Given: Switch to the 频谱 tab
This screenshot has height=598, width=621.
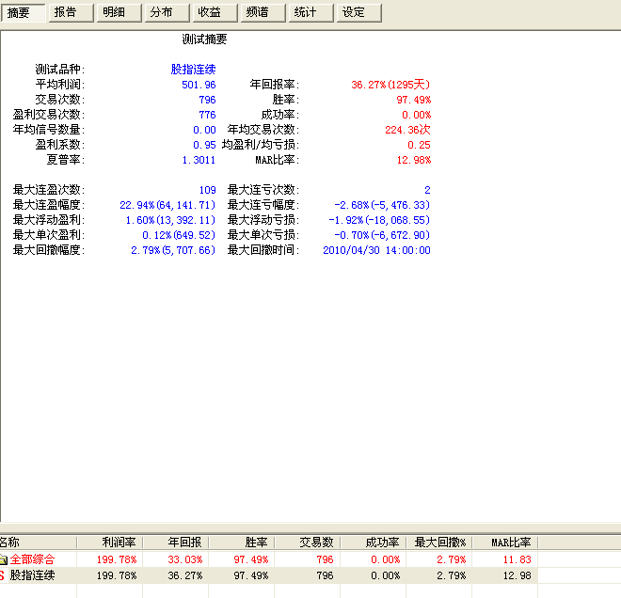Looking at the screenshot, I should point(263,12).
